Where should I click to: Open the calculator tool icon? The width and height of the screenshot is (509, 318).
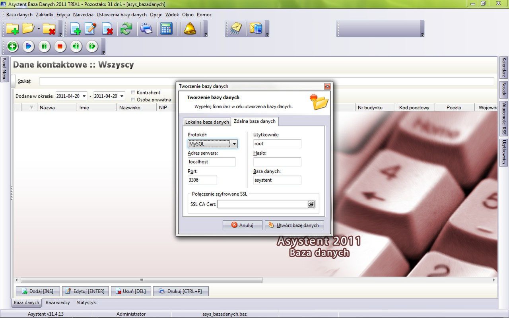(166, 29)
